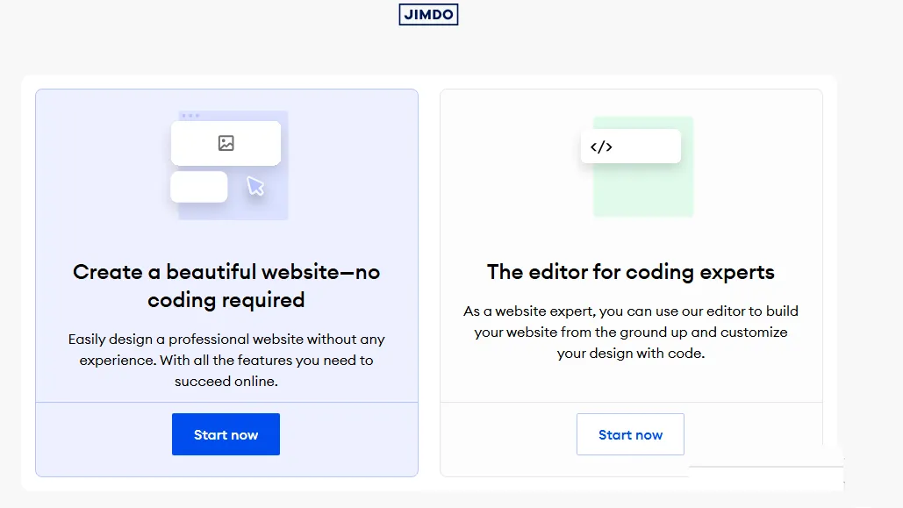Click the image placeholder icon in left illustration
903x508 pixels.
pos(226,143)
